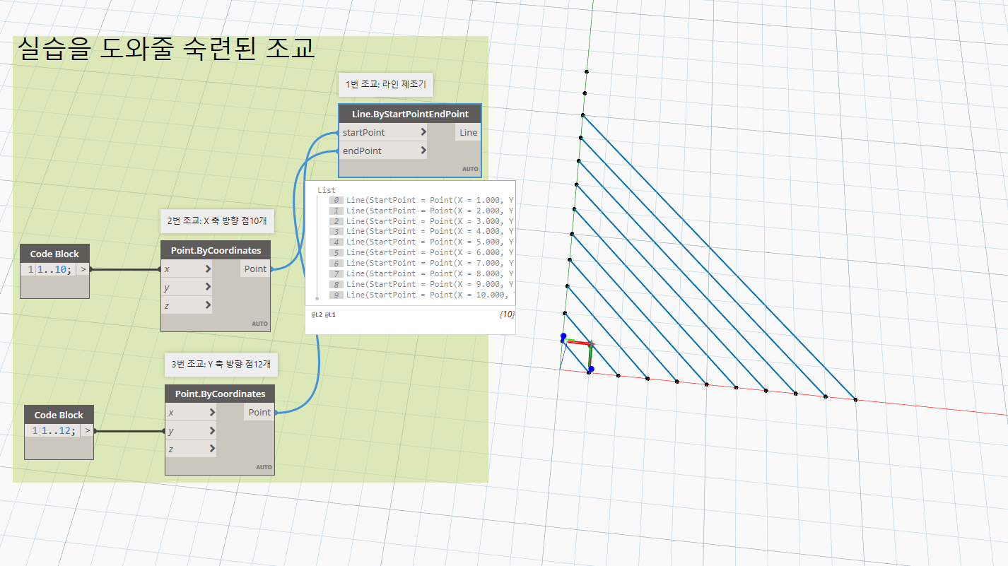1008x566 pixels.
Task: Select the upper Point.ByCoordinates node header
Action: pos(216,250)
